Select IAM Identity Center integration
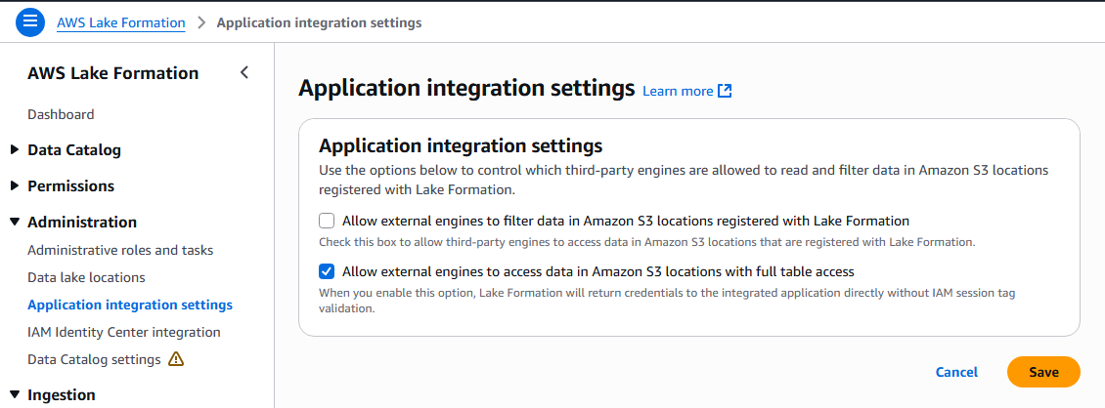 click(124, 332)
